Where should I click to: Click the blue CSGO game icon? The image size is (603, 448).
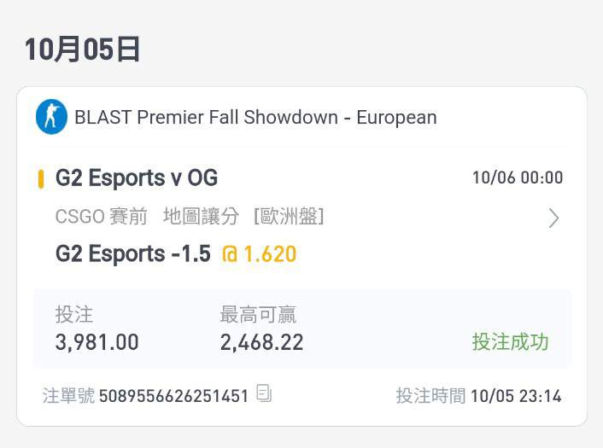pyautogui.click(x=51, y=117)
